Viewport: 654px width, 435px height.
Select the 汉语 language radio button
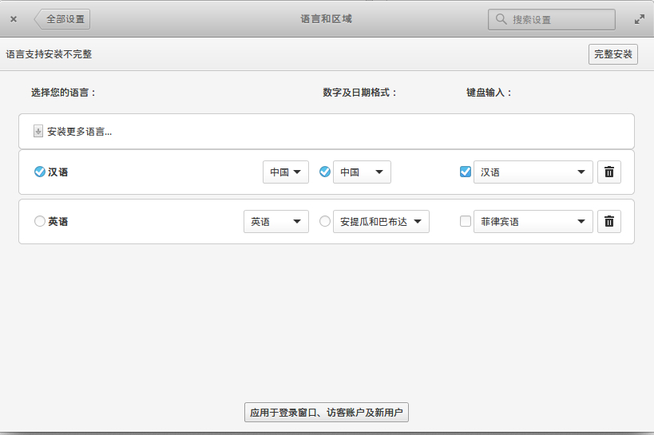[x=40, y=172]
